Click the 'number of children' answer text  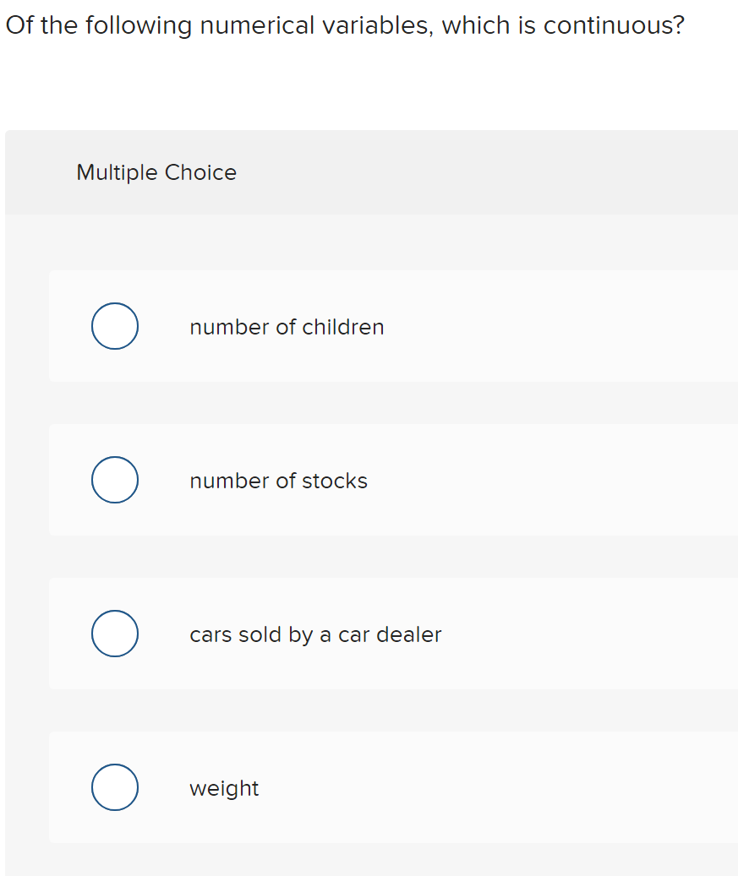287,327
